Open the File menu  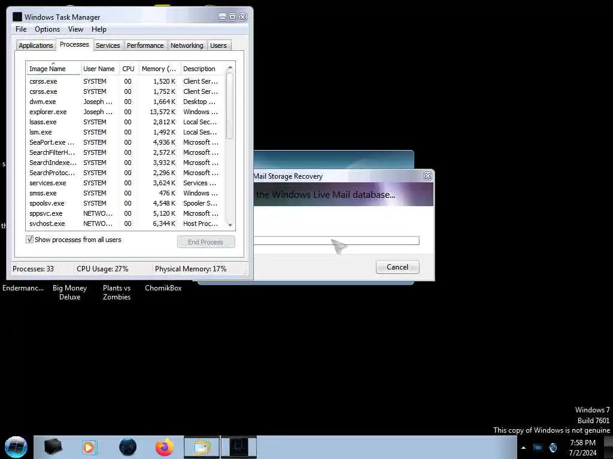point(21,29)
